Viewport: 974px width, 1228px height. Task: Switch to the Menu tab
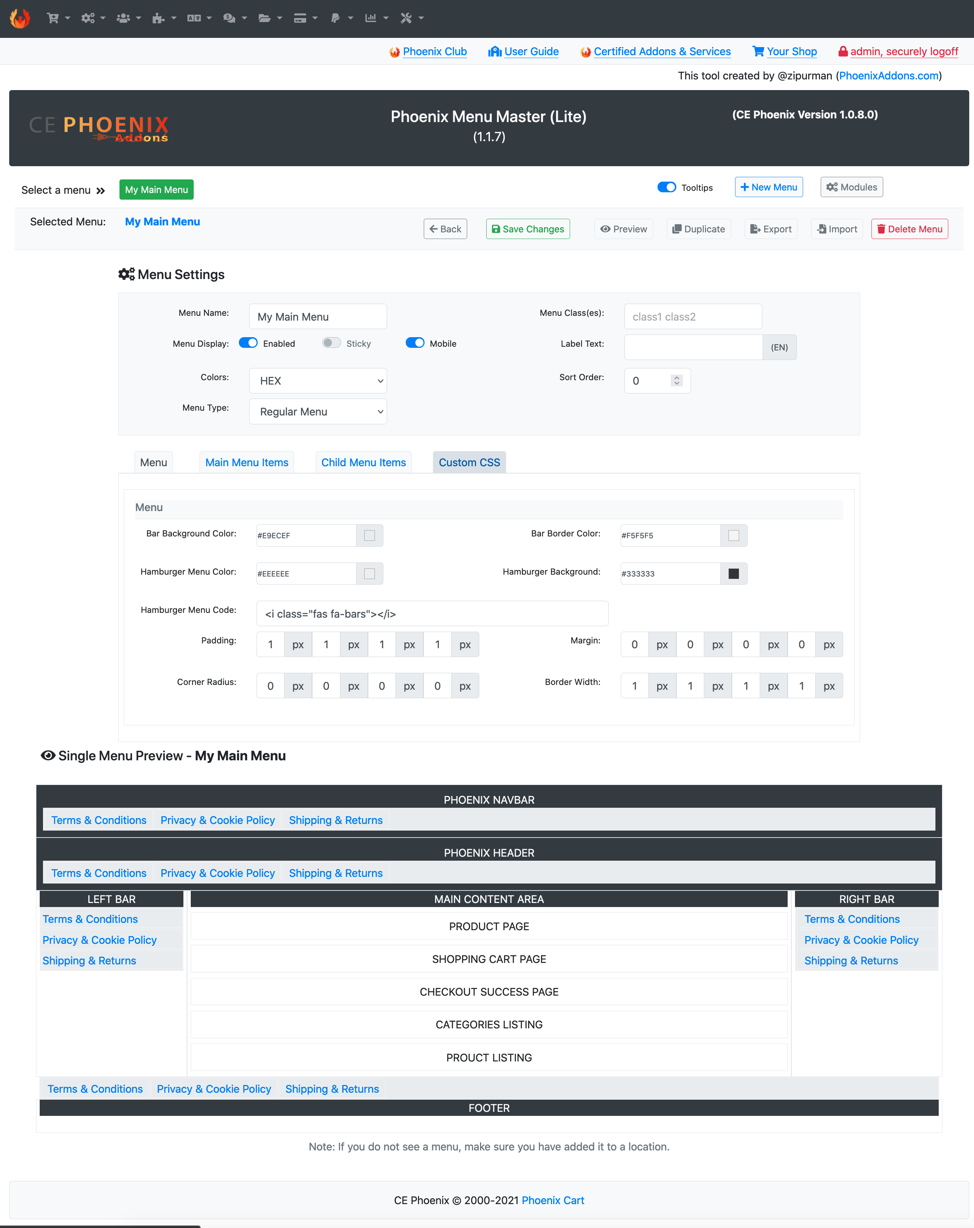tap(154, 462)
